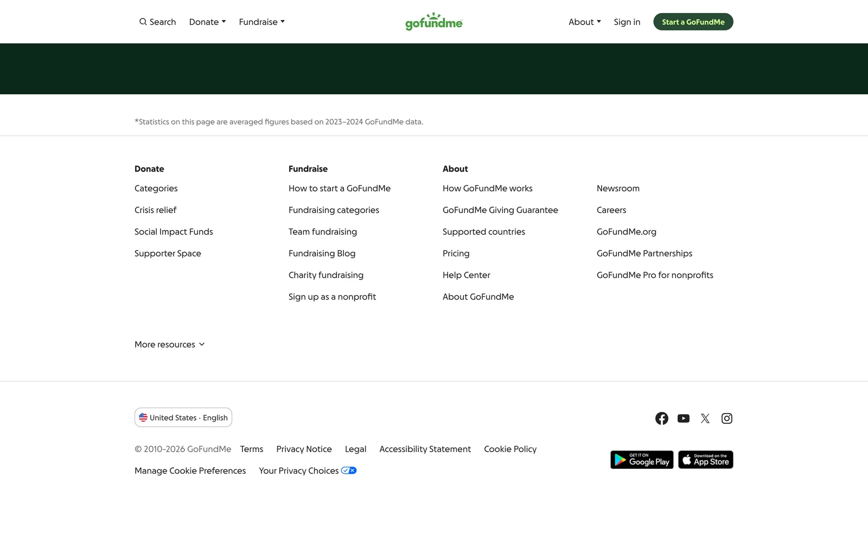Open GoFundMe Partnerships link

pos(644,253)
